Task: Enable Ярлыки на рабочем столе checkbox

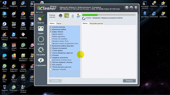Action: (x=51, y=43)
